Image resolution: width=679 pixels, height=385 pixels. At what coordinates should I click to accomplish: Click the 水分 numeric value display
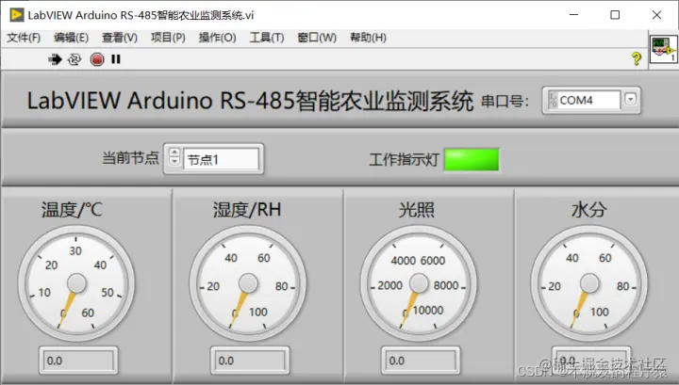(591, 361)
